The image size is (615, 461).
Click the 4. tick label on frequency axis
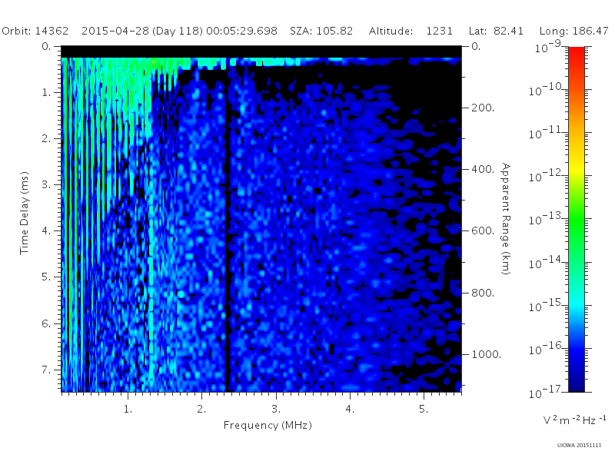click(x=350, y=410)
